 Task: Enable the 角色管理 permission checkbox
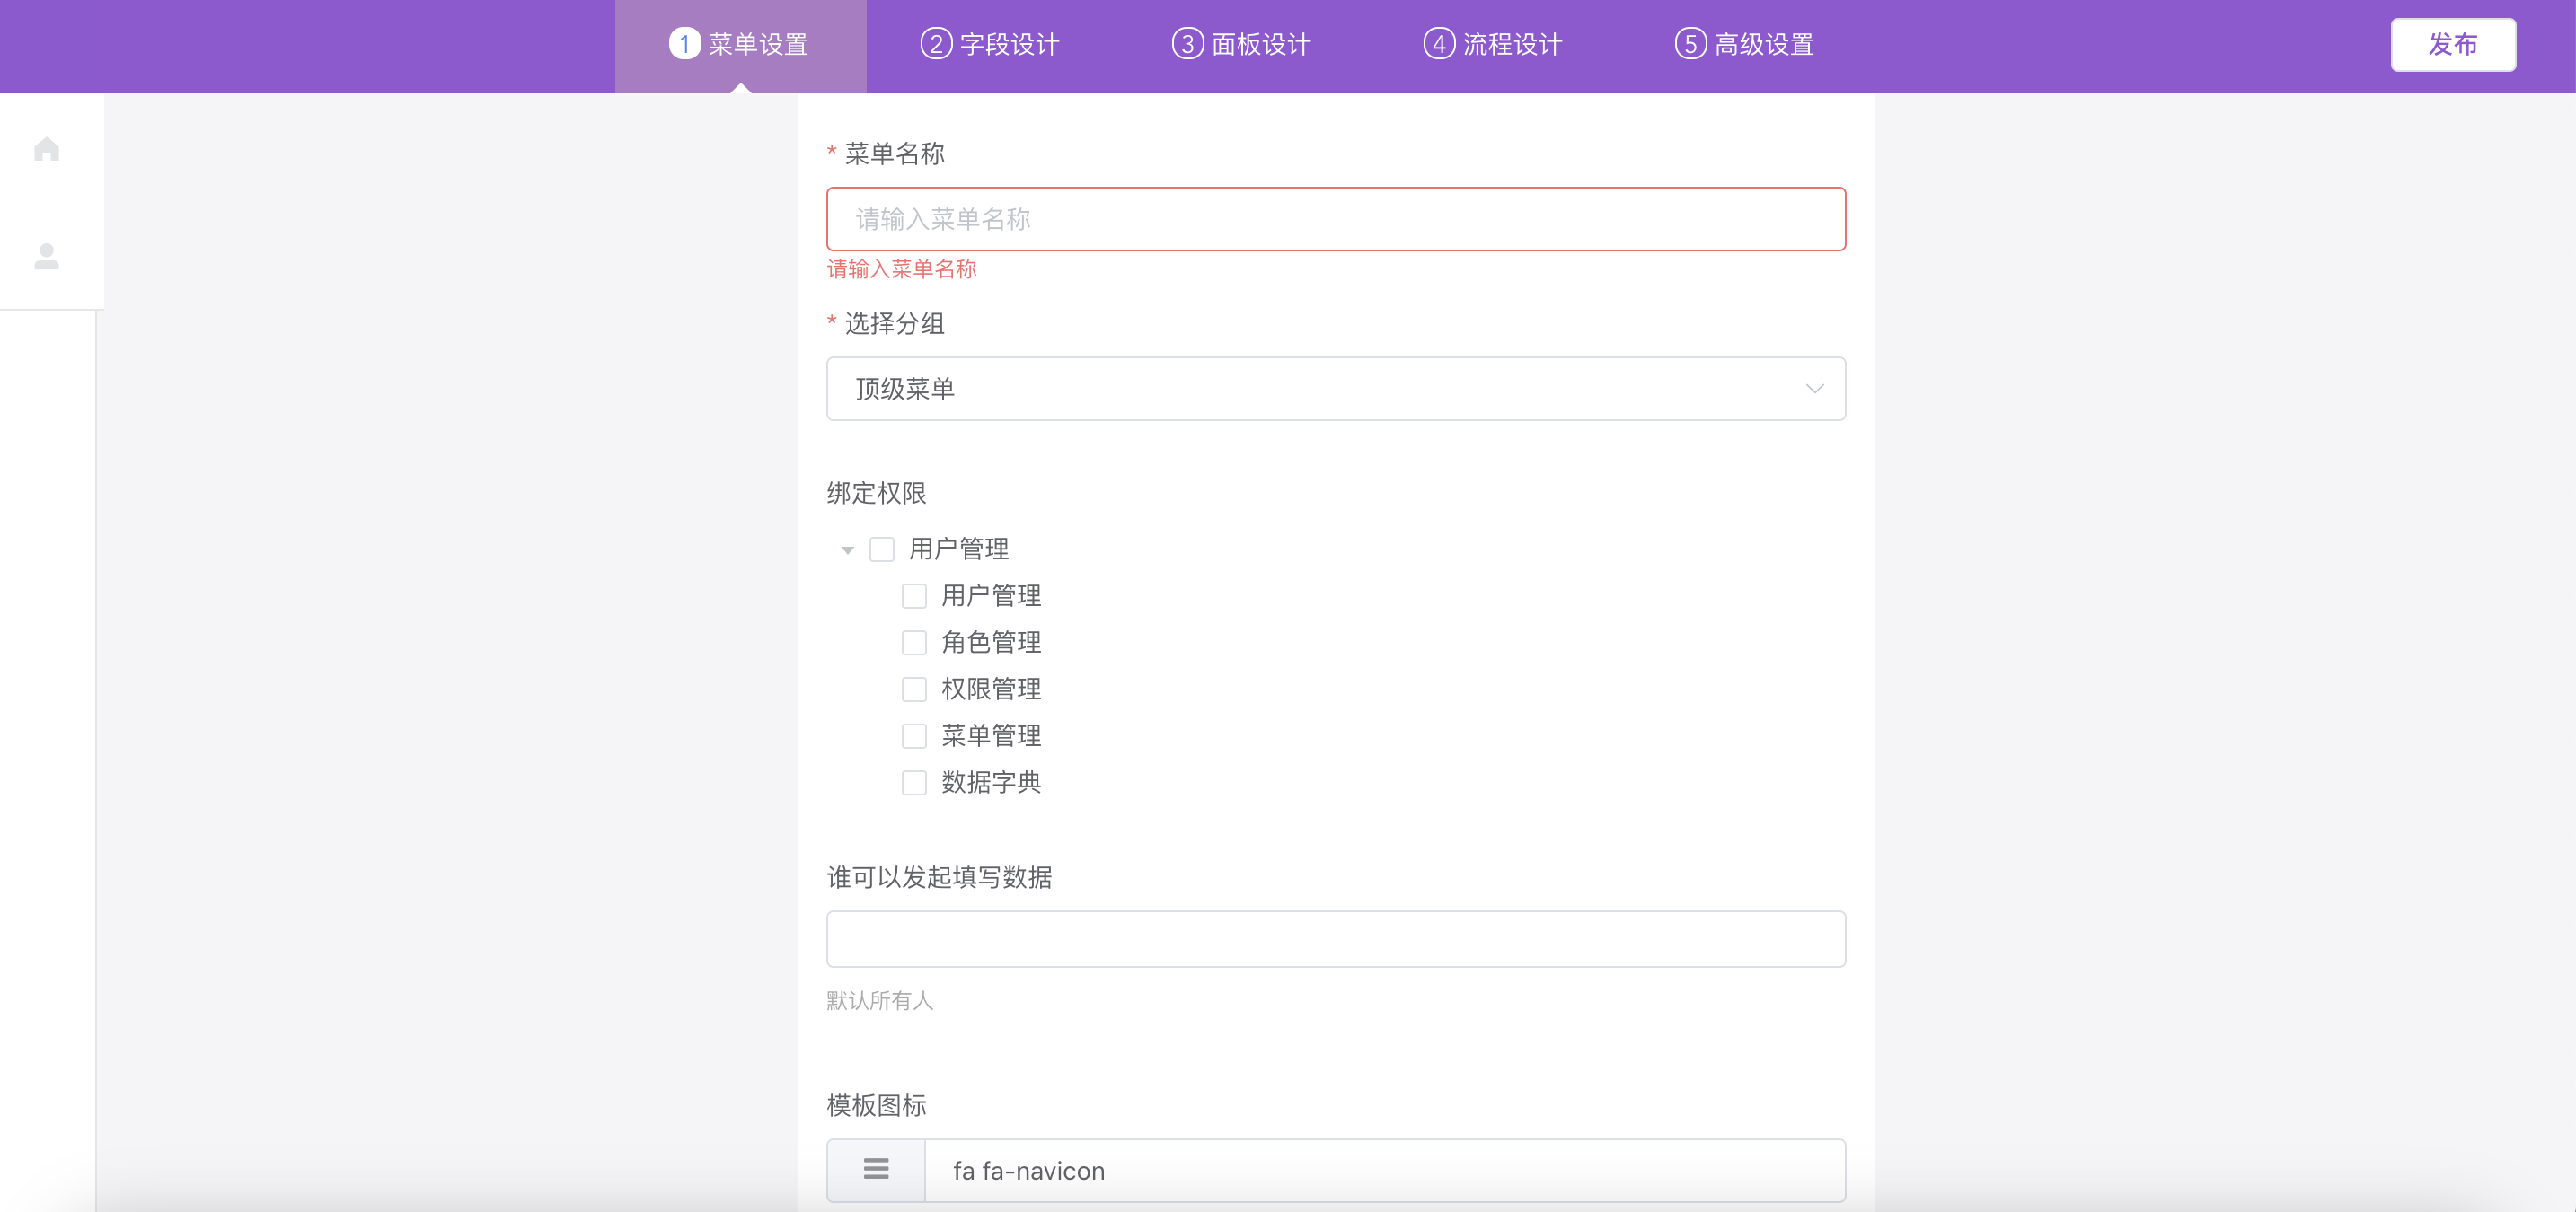(914, 643)
